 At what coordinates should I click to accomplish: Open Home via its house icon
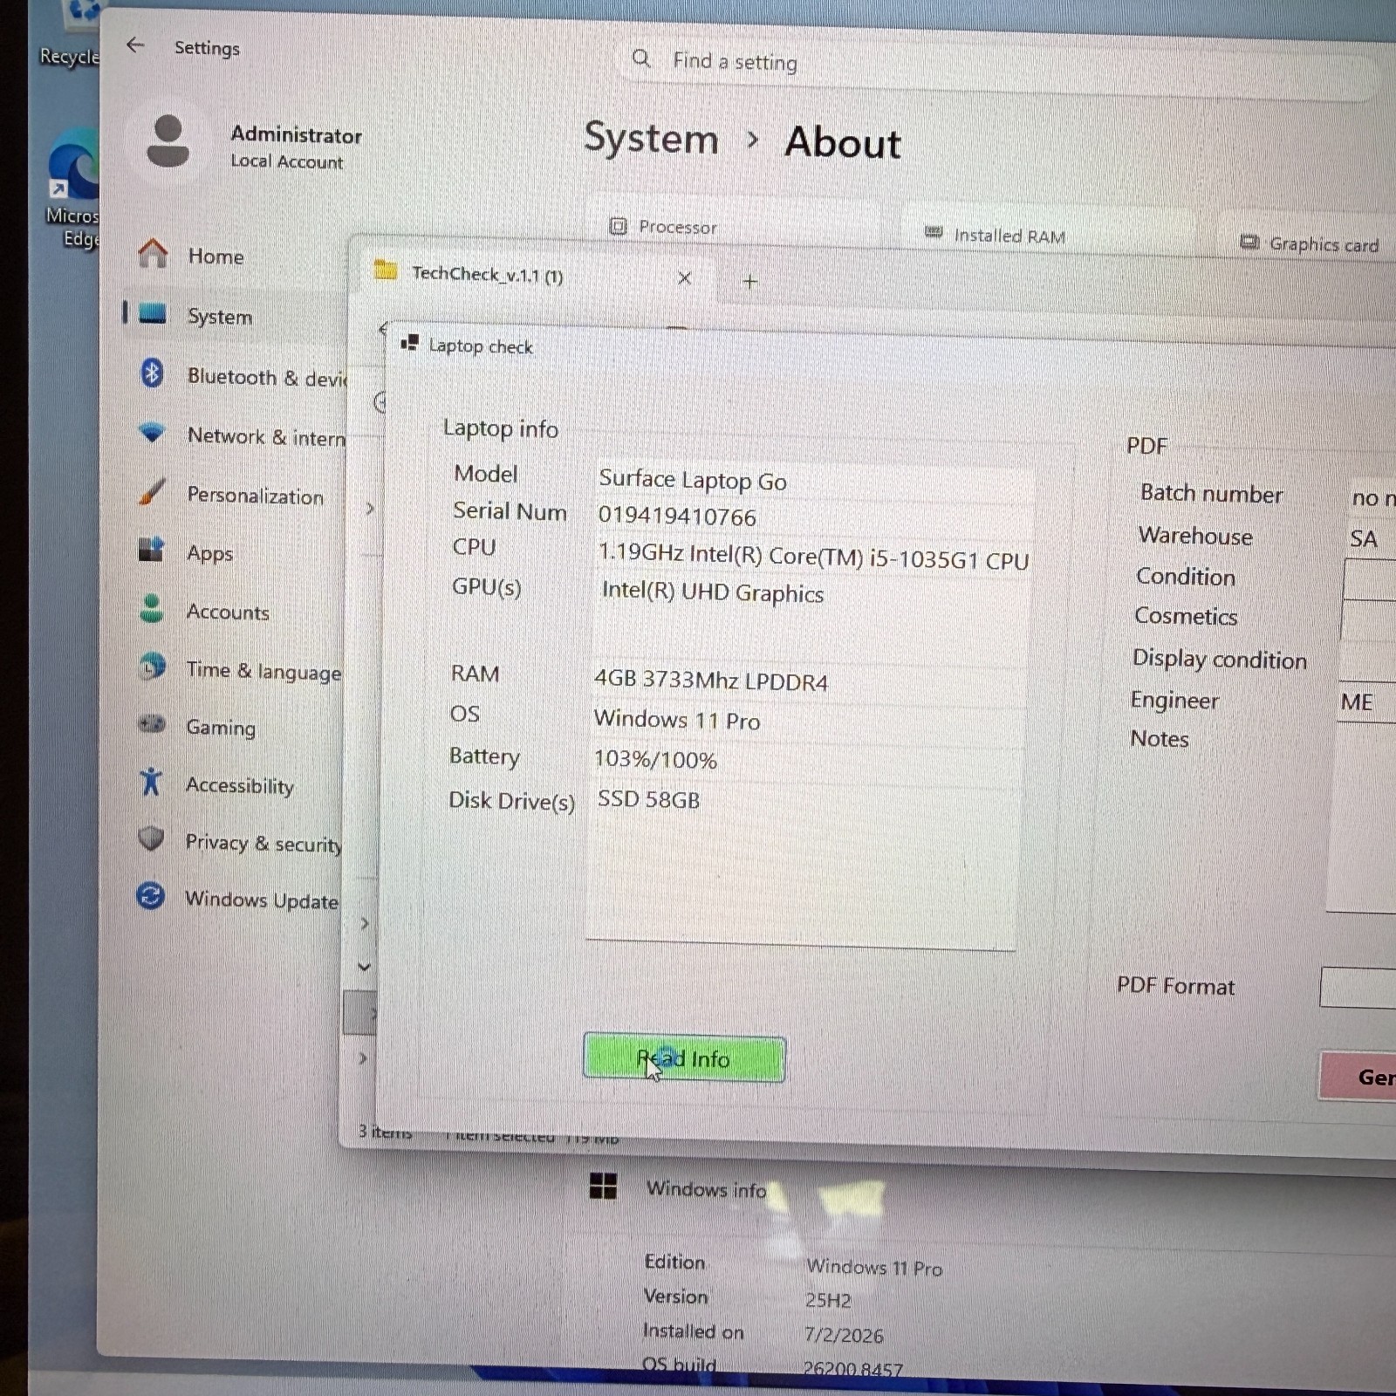tap(153, 253)
